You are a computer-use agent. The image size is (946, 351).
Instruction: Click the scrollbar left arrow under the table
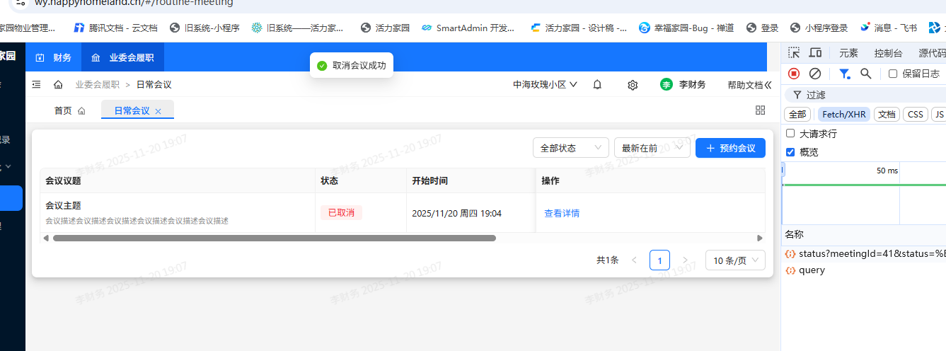[x=46, y=238]
